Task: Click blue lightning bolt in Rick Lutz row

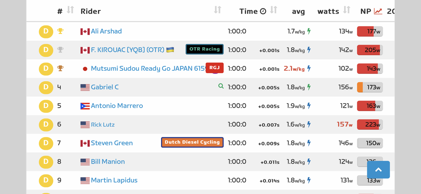Action: pos(309,124)
